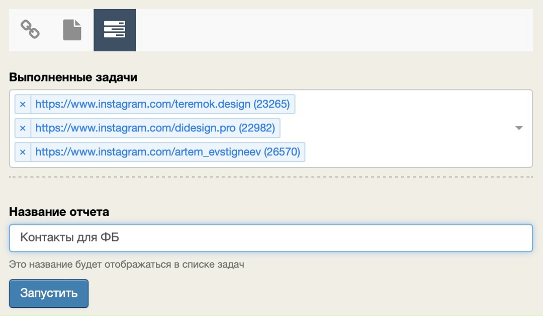Remove the didesign.pro task tag
Screen dimensions: 543x316
pyautogui.click(x=23, y=128)
